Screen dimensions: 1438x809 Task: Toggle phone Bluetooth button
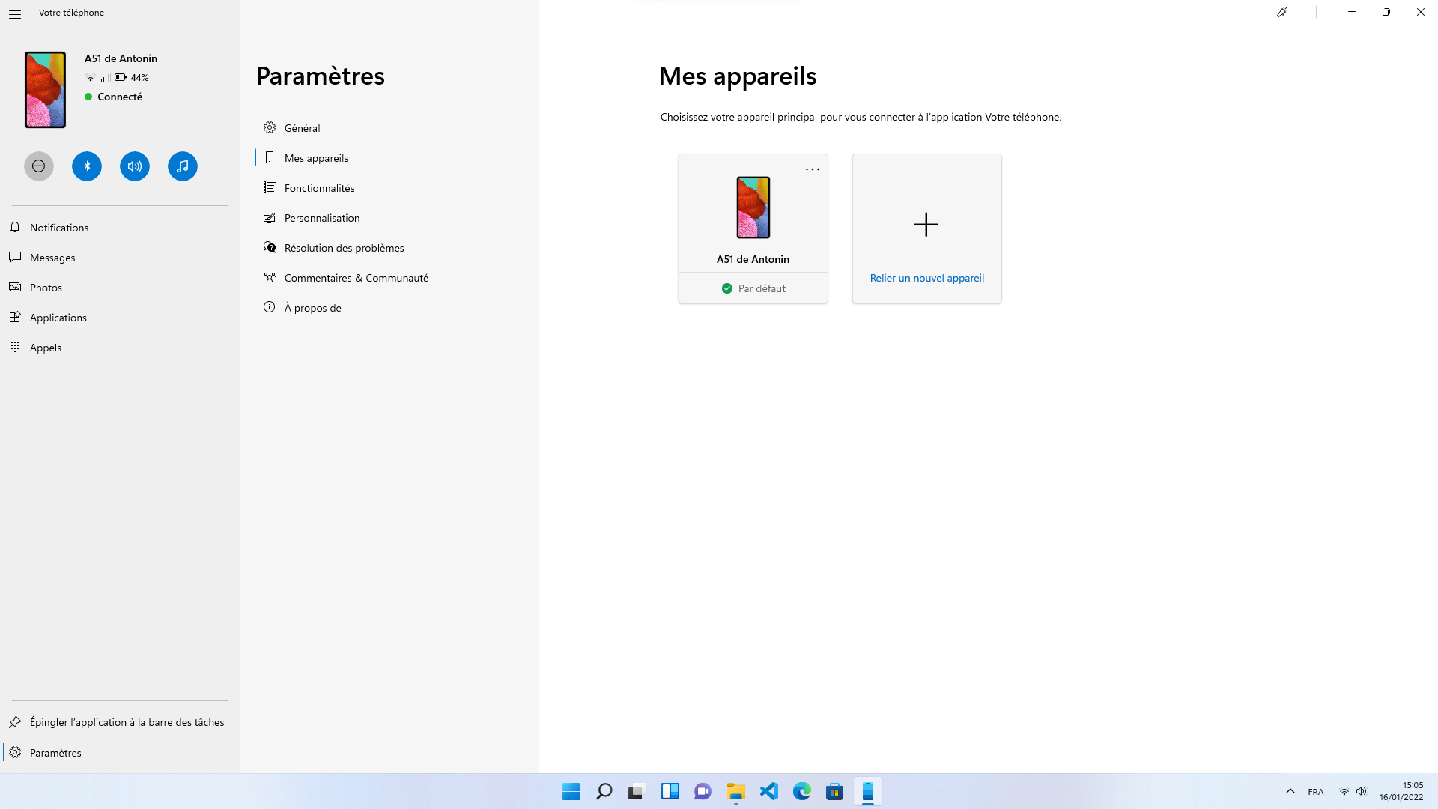coord(87,166)
